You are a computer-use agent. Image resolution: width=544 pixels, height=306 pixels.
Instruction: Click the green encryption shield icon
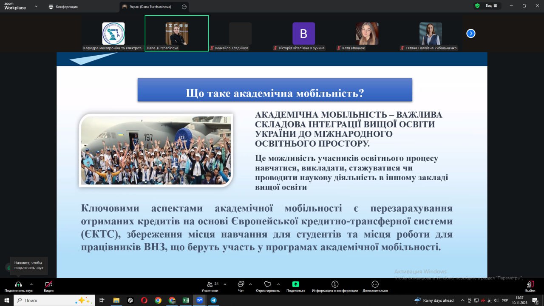(477, 6)
